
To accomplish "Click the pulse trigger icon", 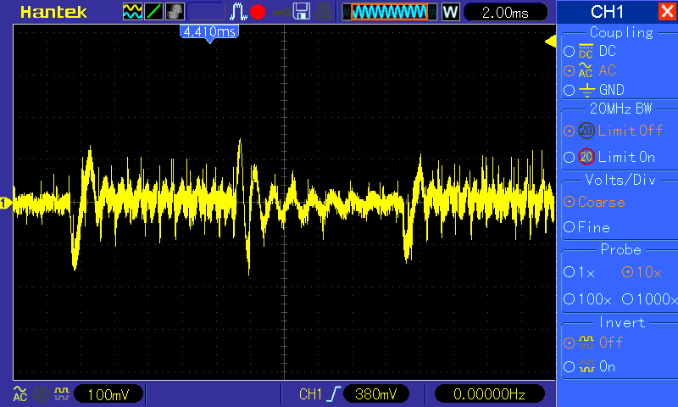I will pos(238,12).
